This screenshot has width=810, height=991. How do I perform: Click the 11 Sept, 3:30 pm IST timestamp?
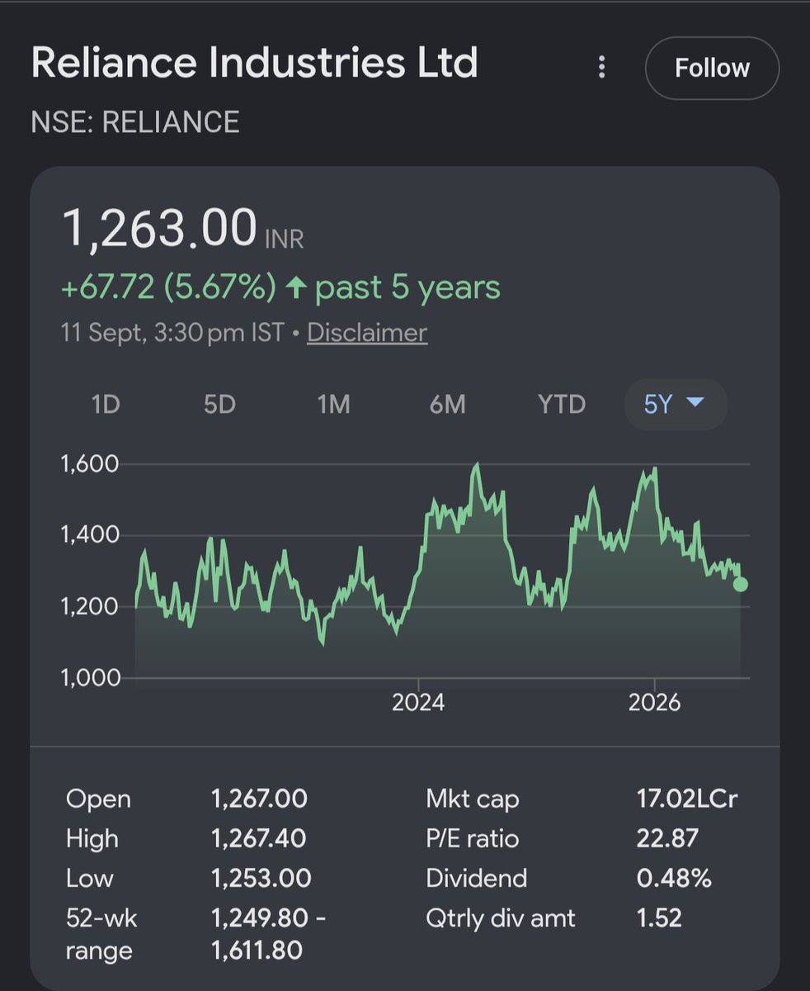[x=172, y=333]
